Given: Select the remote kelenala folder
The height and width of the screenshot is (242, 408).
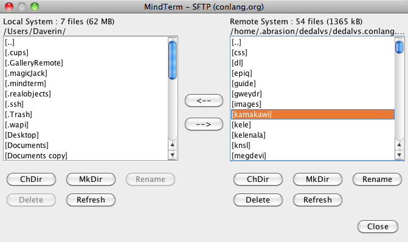Looking at the screenshot, I should [313, 135].
